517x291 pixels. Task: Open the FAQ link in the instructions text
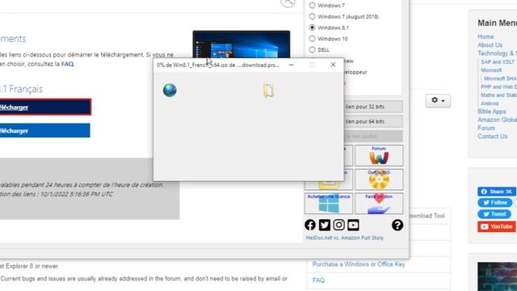pos(67,64)
